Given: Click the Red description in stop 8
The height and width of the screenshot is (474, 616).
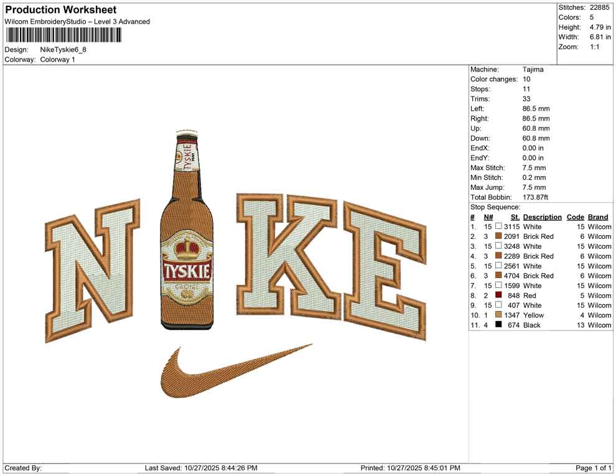Looking at the screenshot, I should pyautogui.click(x=530, y=295).
